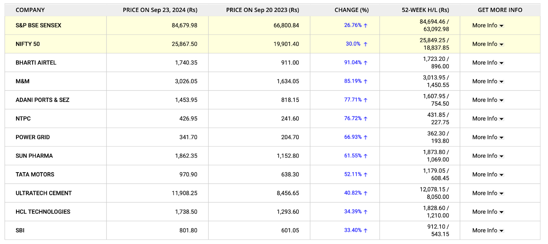
Task: Click the up arrow next to 34.39%
Action: 365,212
